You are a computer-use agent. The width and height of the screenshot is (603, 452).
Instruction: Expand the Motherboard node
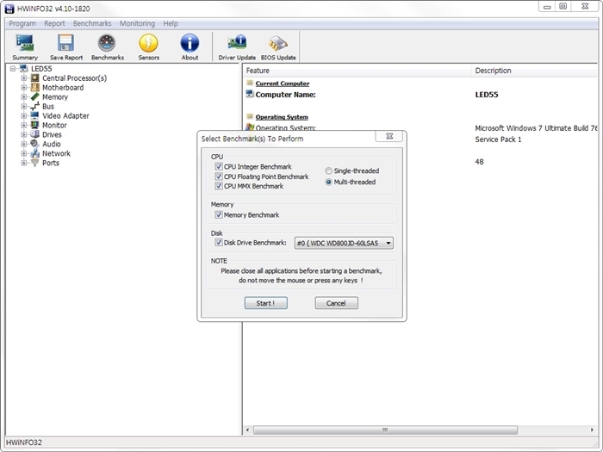click(x=24, y=88)
